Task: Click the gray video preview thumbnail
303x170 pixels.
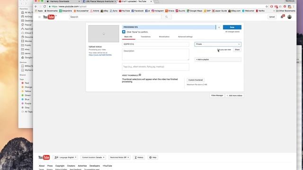Action: [x=104, y=34]
